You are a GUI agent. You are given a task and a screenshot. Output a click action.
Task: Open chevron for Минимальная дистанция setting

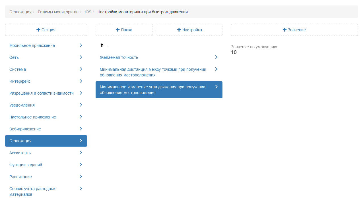[x=216, y=69]
